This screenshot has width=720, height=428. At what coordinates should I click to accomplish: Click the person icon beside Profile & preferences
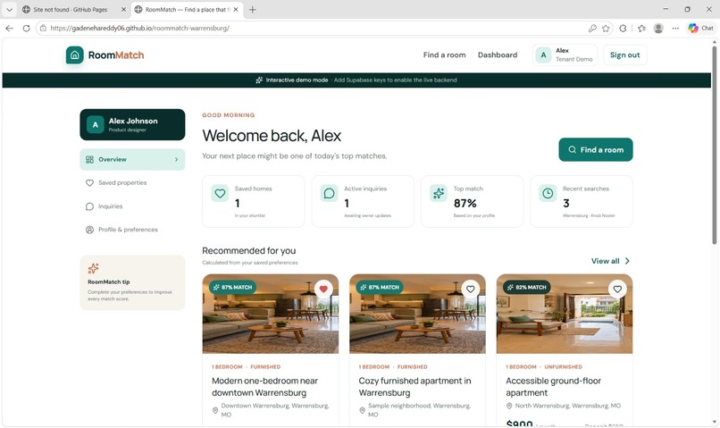(89, 230)
